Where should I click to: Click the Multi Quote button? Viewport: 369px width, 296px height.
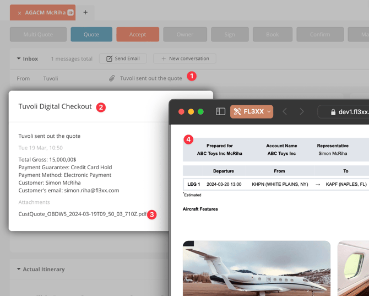[x=38, y=34]
